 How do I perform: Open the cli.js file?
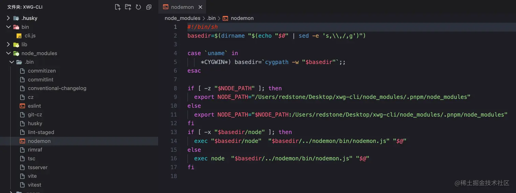point(30,36)
